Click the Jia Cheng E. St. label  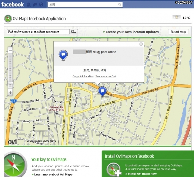150,50
